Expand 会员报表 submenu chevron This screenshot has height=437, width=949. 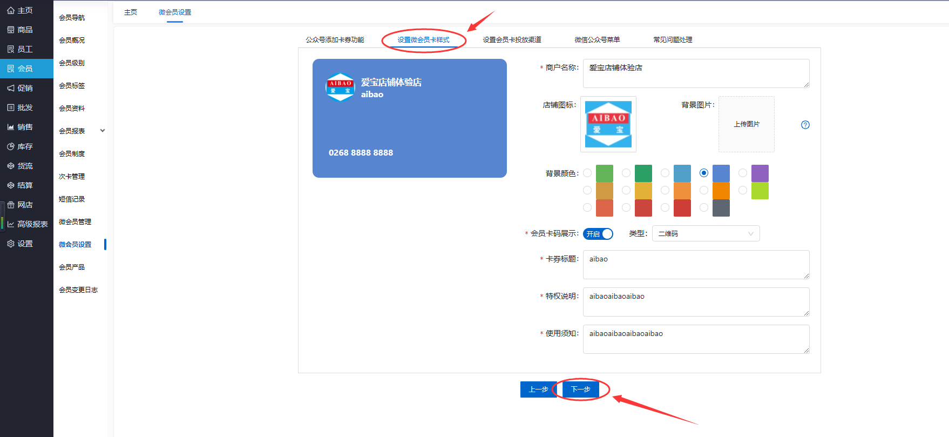coord(103,131)
